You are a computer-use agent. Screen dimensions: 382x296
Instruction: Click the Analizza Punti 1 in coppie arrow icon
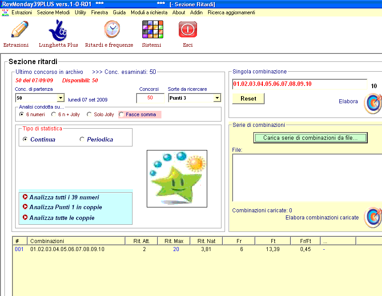[25, 207]
